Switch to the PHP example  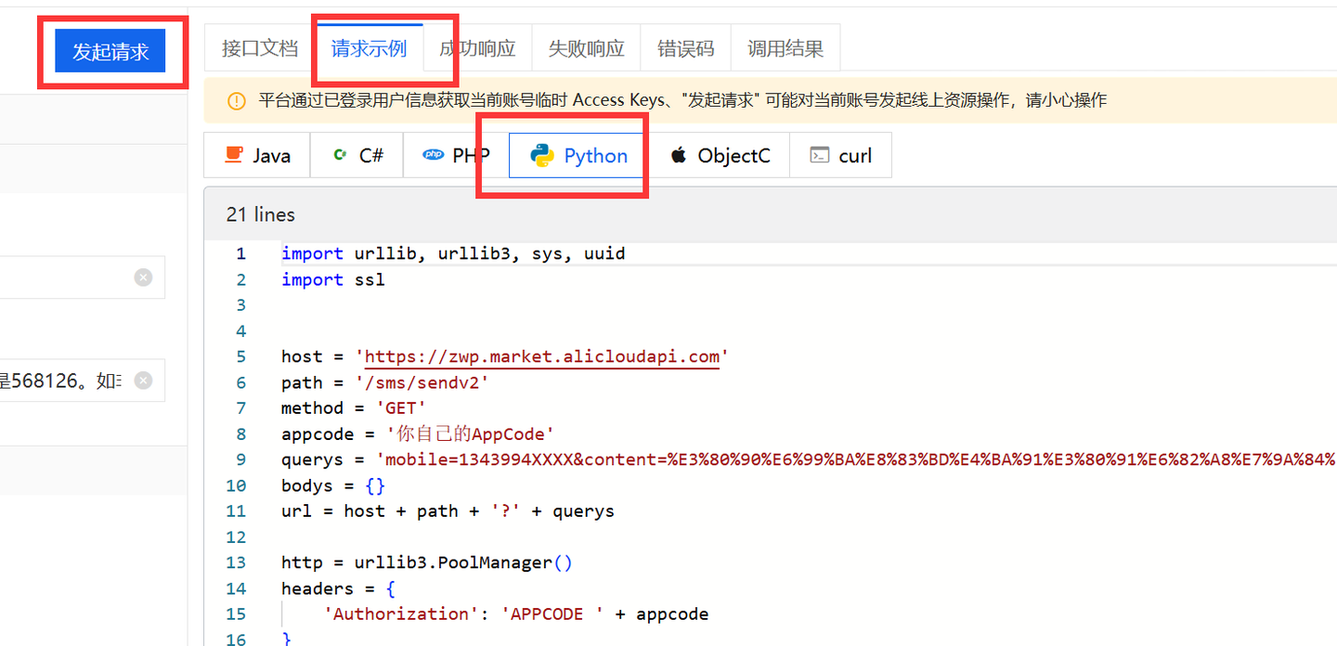456,155
